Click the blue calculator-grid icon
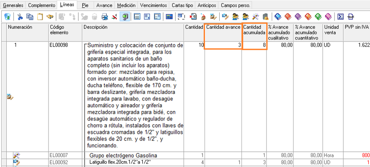 coord(169,17)
